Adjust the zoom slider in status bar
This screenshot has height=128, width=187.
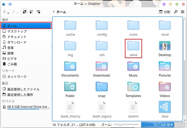click(x=120, y=125)
